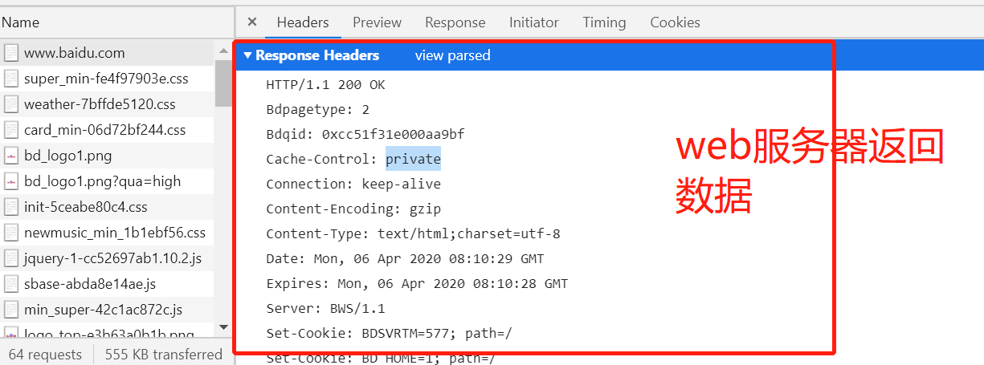The width and height of the screenshot is (984, 365).
Task: Click icon for super_min-fe4f97903e.css
Action: [x=11, y=79]
